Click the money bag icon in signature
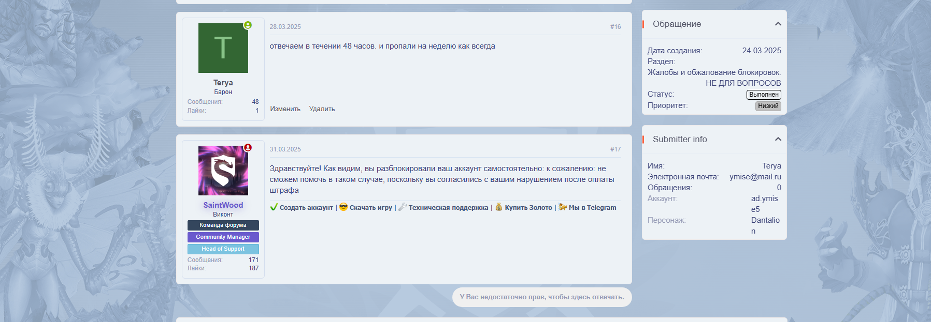Screen dimensions: 931x322 coord(499,207)
